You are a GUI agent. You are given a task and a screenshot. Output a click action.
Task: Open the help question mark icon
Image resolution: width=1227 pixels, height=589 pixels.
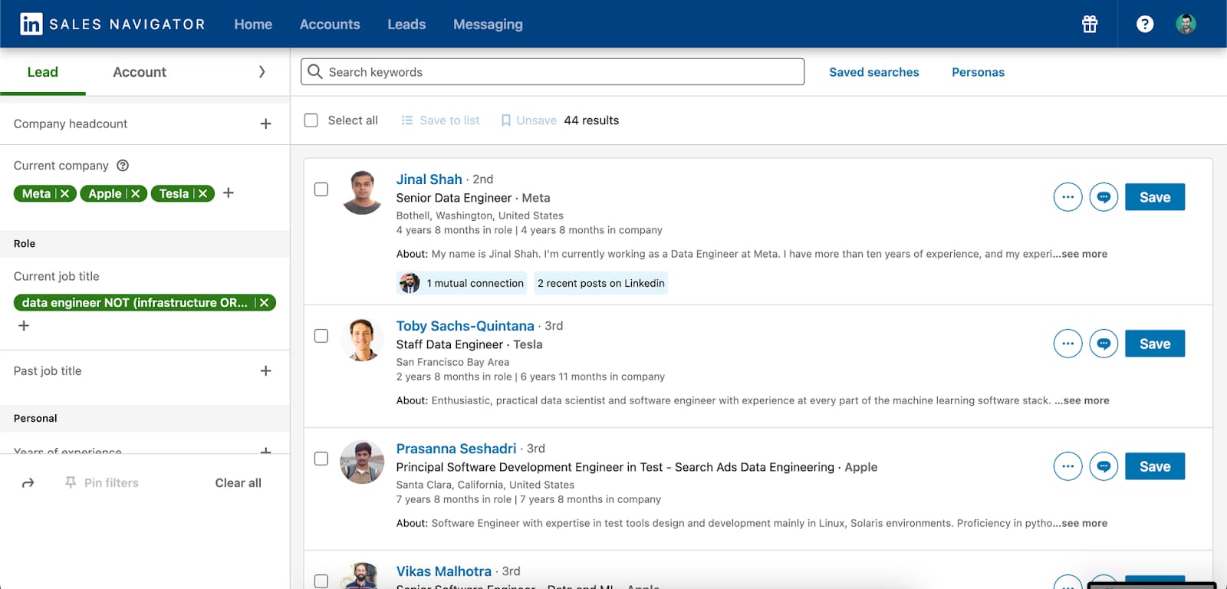pyautogui.click(x=1145, y=24)
